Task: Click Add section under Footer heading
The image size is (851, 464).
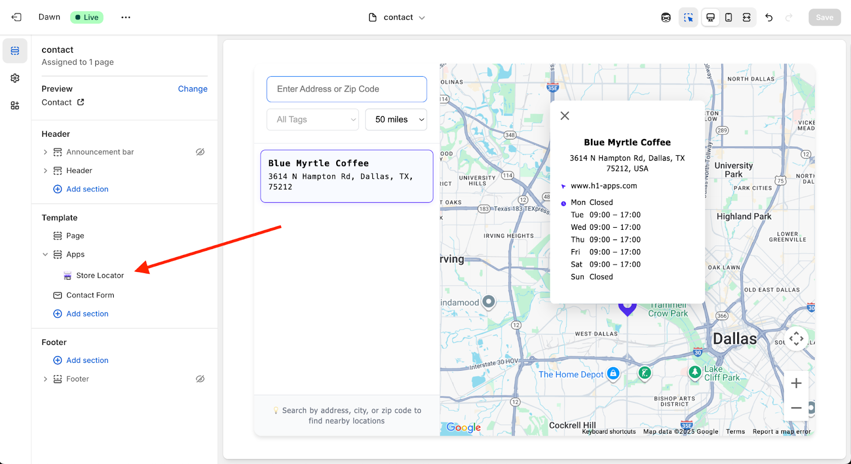Action: coord(81,360)
